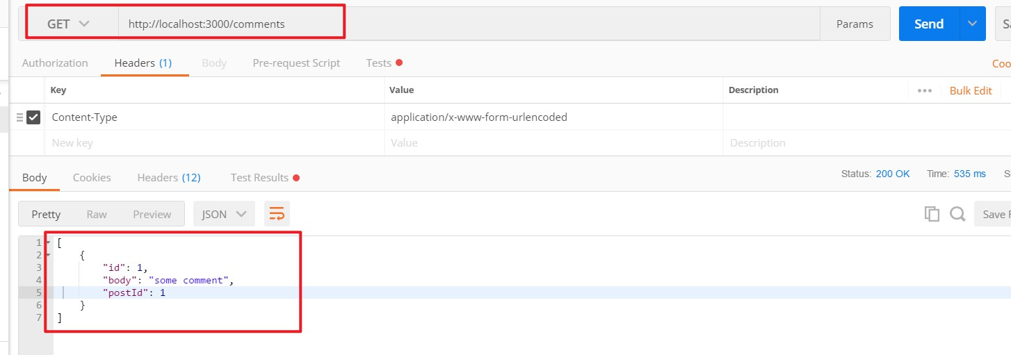The image size is (1011, 355).
Task: Click the 200 OK status text
Action: tap(893, 174)
